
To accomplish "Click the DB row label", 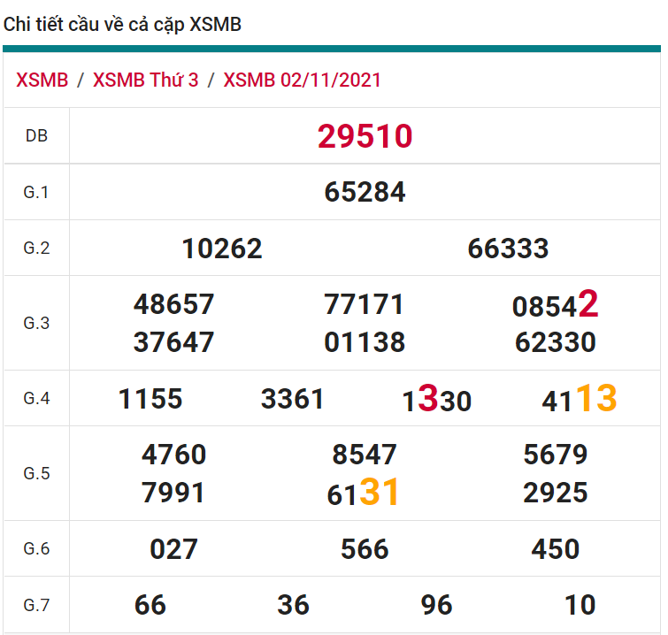I will tap(36, 136).
